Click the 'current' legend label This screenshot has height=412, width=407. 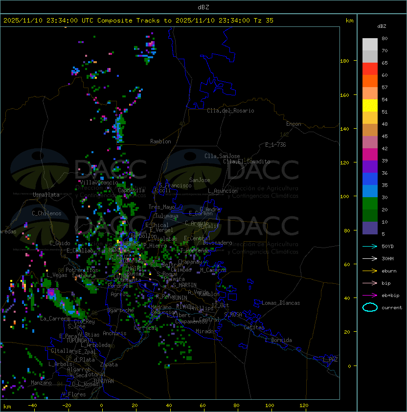point(392,308)
